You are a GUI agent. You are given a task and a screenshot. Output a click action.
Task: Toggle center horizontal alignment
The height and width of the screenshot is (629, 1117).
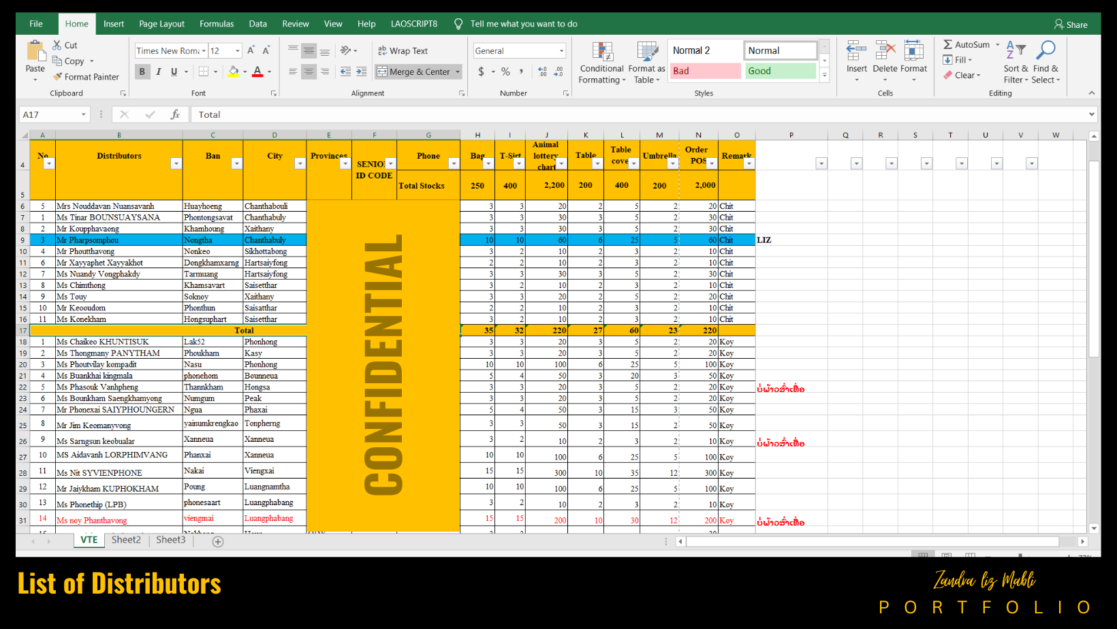[x=309, y=71]
